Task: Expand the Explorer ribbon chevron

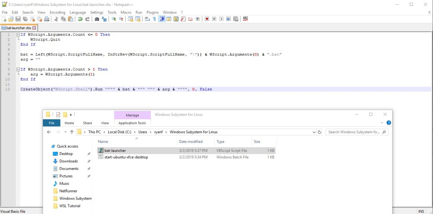Action: (382, 123)
